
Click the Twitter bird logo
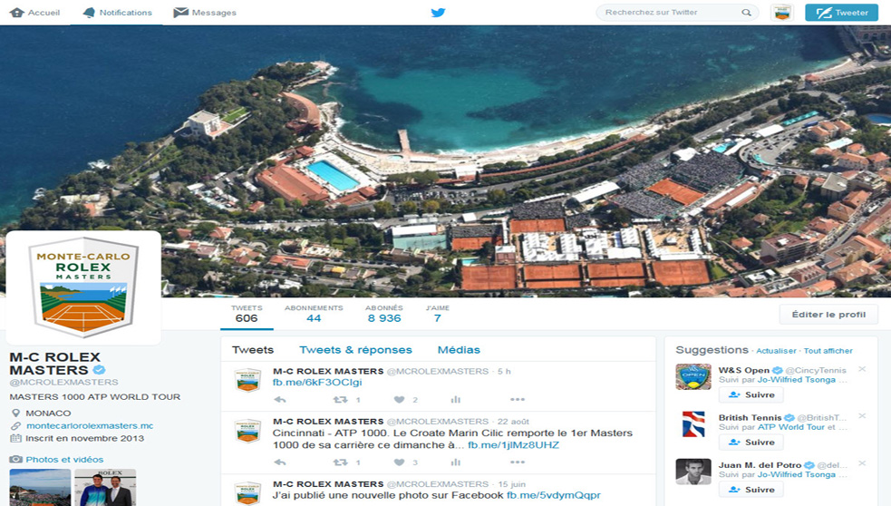coord(438,13)
